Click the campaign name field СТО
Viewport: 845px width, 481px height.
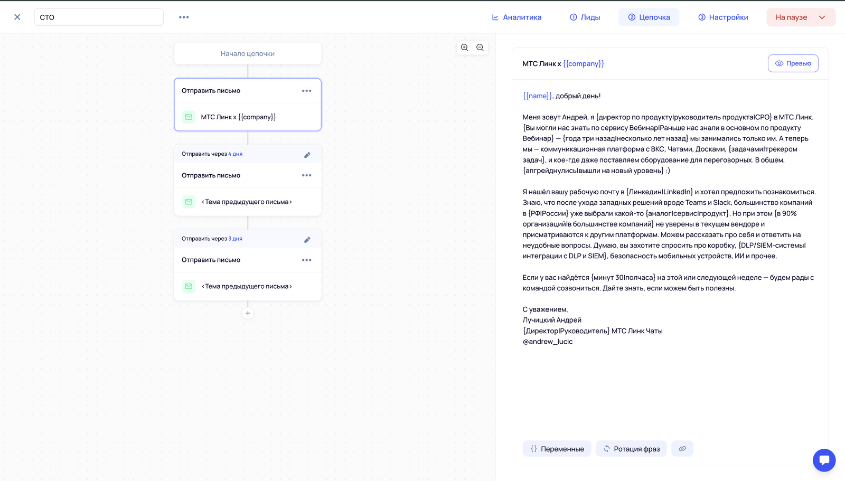(x=99, y=17)
